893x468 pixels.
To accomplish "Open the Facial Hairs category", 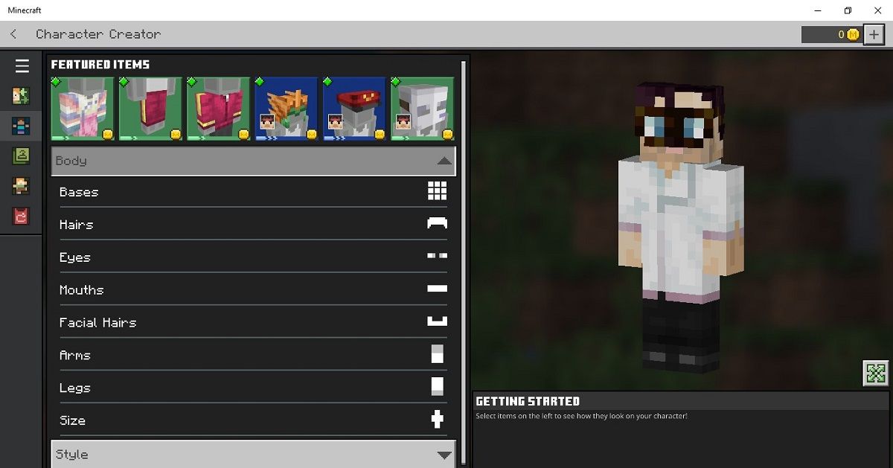I will click(253, 322).
